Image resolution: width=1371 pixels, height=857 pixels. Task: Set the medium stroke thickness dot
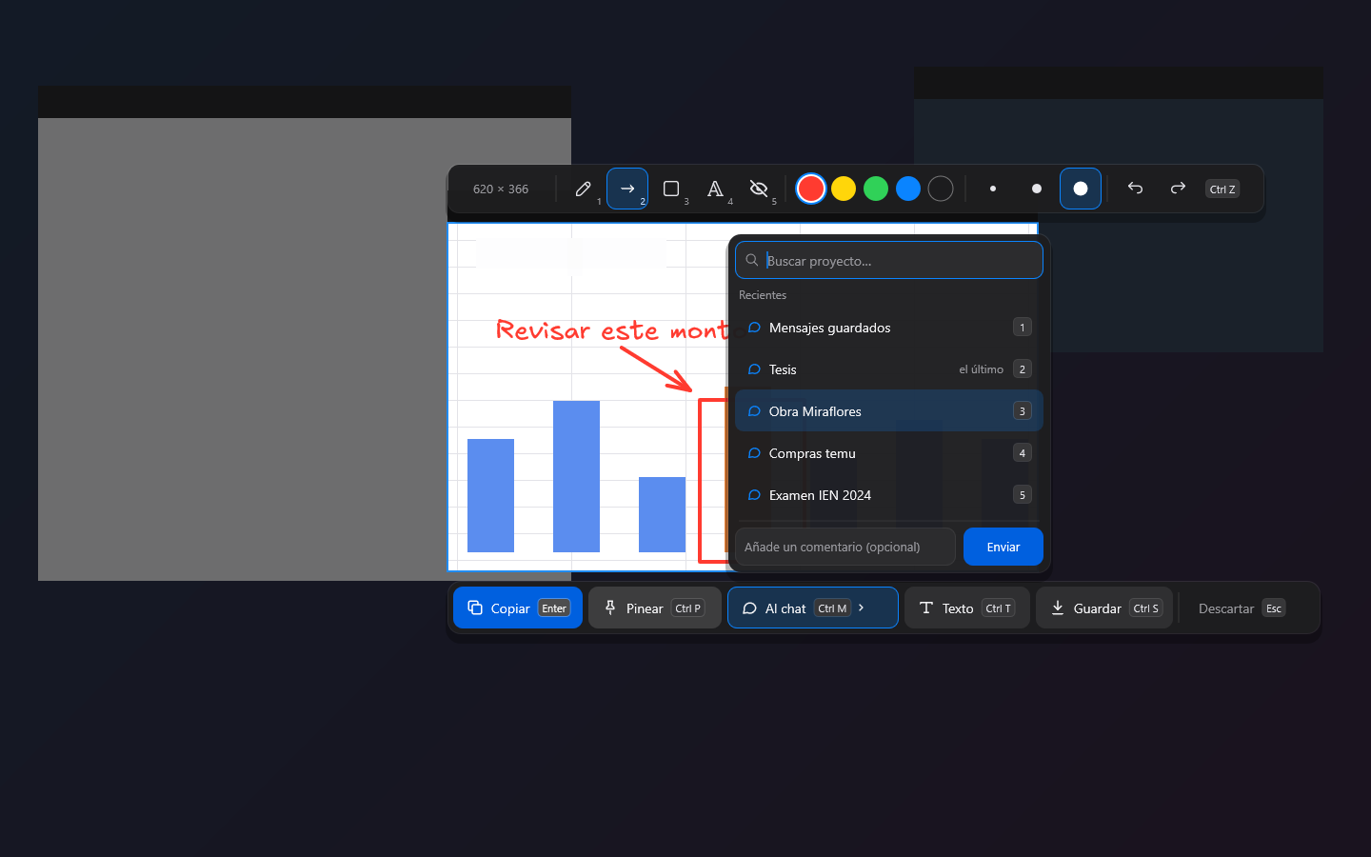tap(1037, 189)
